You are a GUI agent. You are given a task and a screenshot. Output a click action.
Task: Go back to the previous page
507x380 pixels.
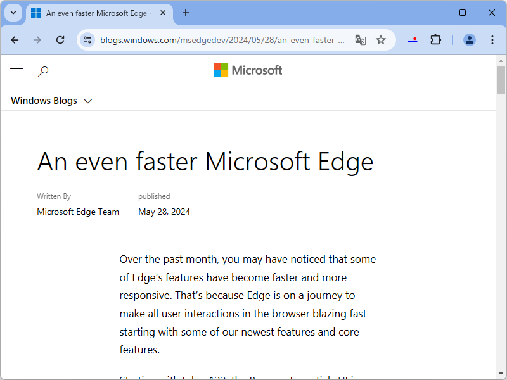pos(15,39)
